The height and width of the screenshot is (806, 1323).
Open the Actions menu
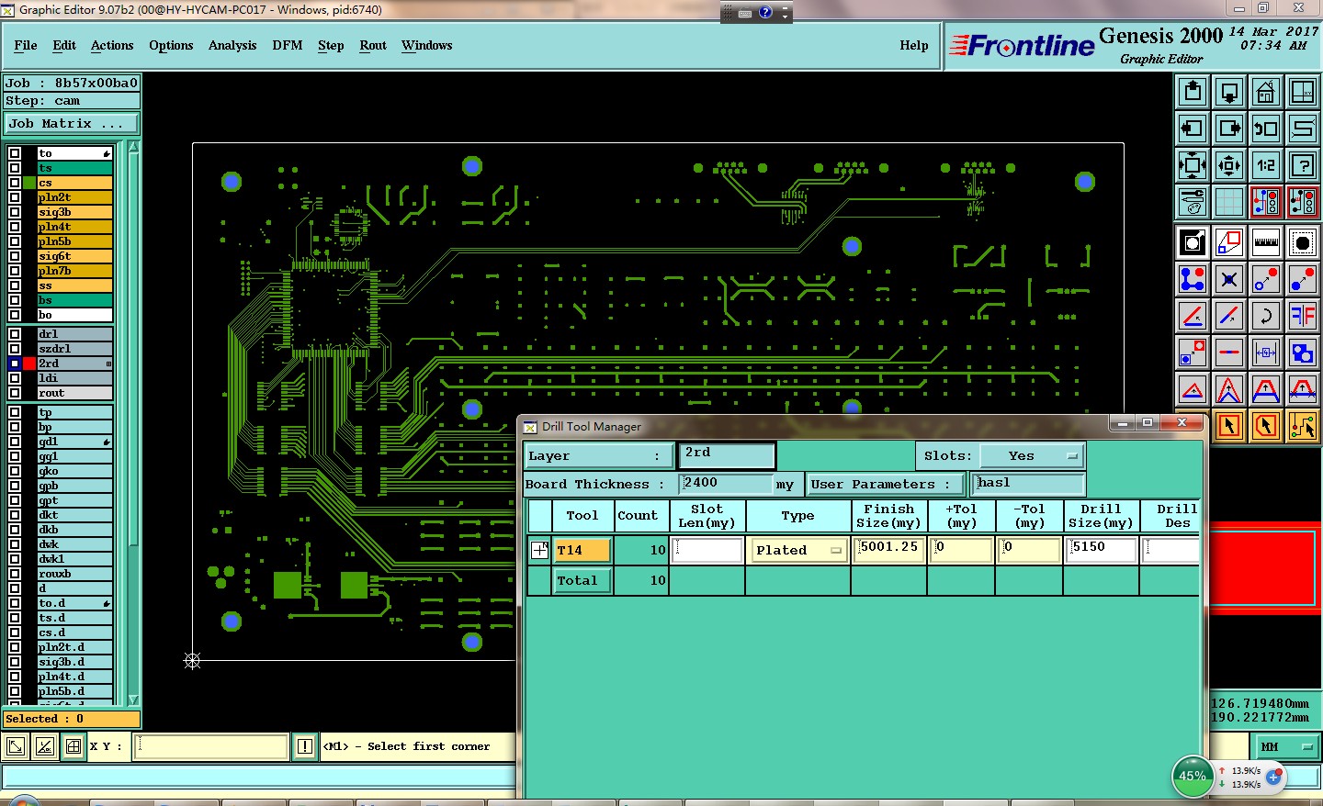(112, 45)
